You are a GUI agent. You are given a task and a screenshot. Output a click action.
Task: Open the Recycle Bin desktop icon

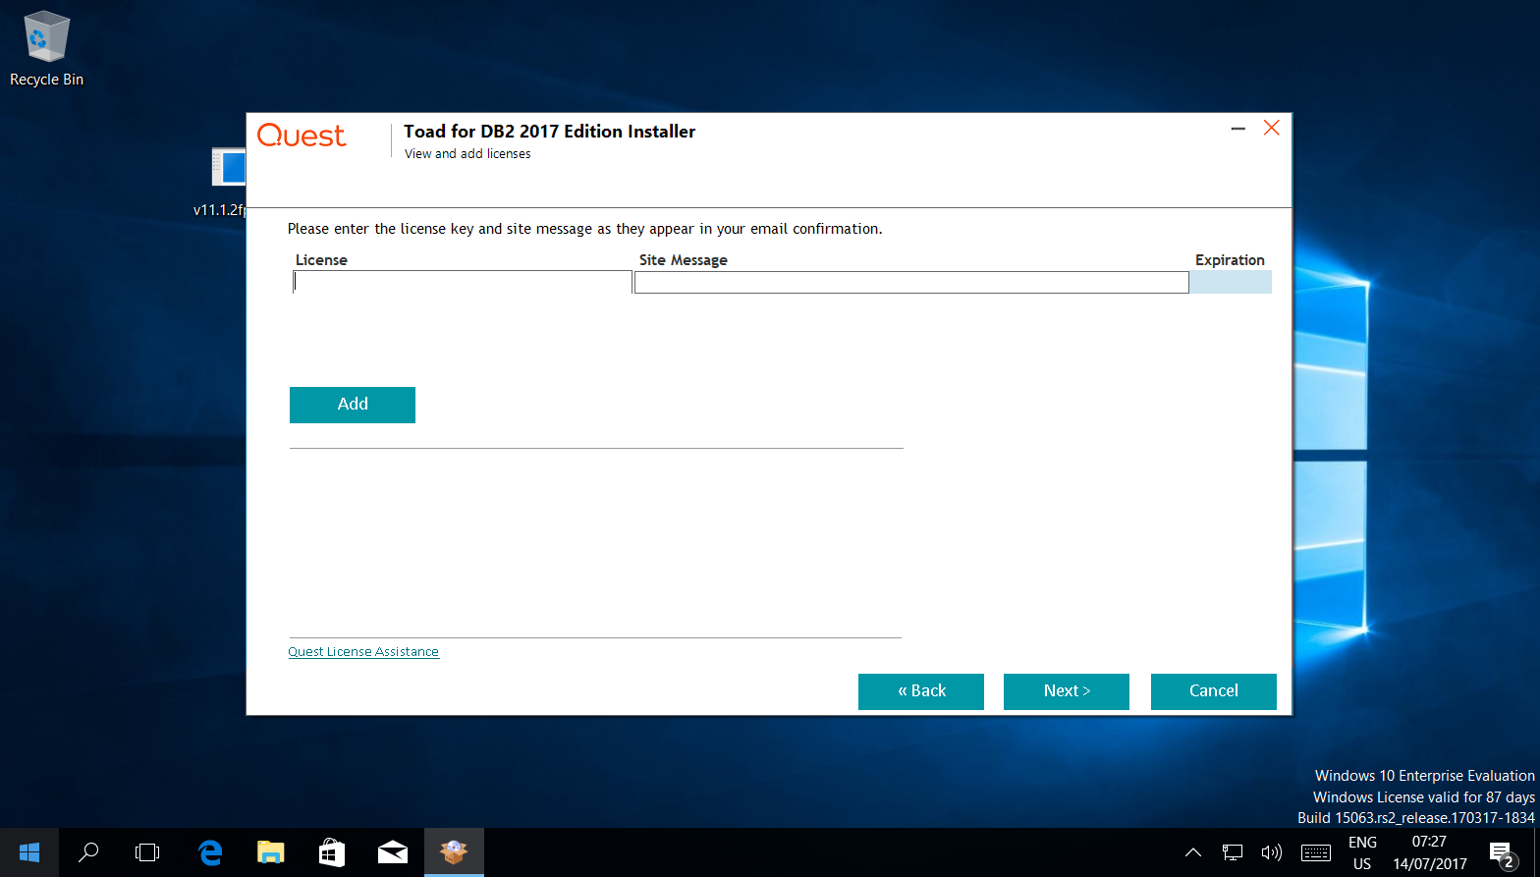pyautogui.click(x=46, y=49)
